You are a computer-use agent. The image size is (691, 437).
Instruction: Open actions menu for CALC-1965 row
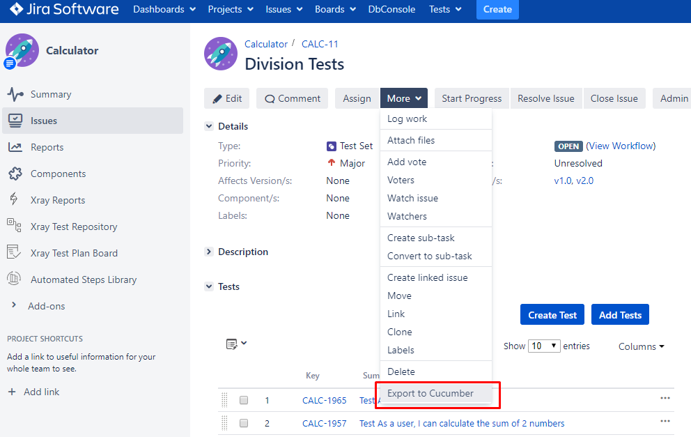point(665,398)
